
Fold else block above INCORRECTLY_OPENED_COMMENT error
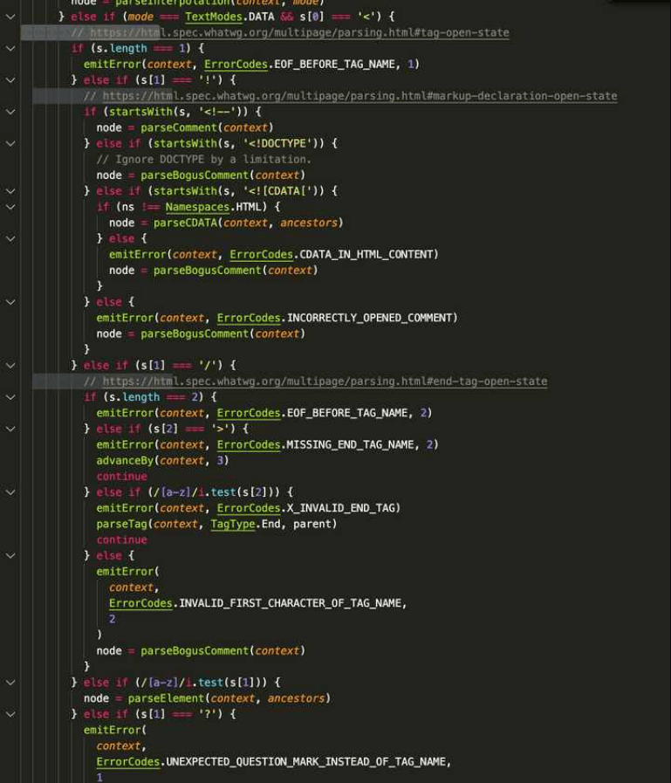tap(10, 302)
